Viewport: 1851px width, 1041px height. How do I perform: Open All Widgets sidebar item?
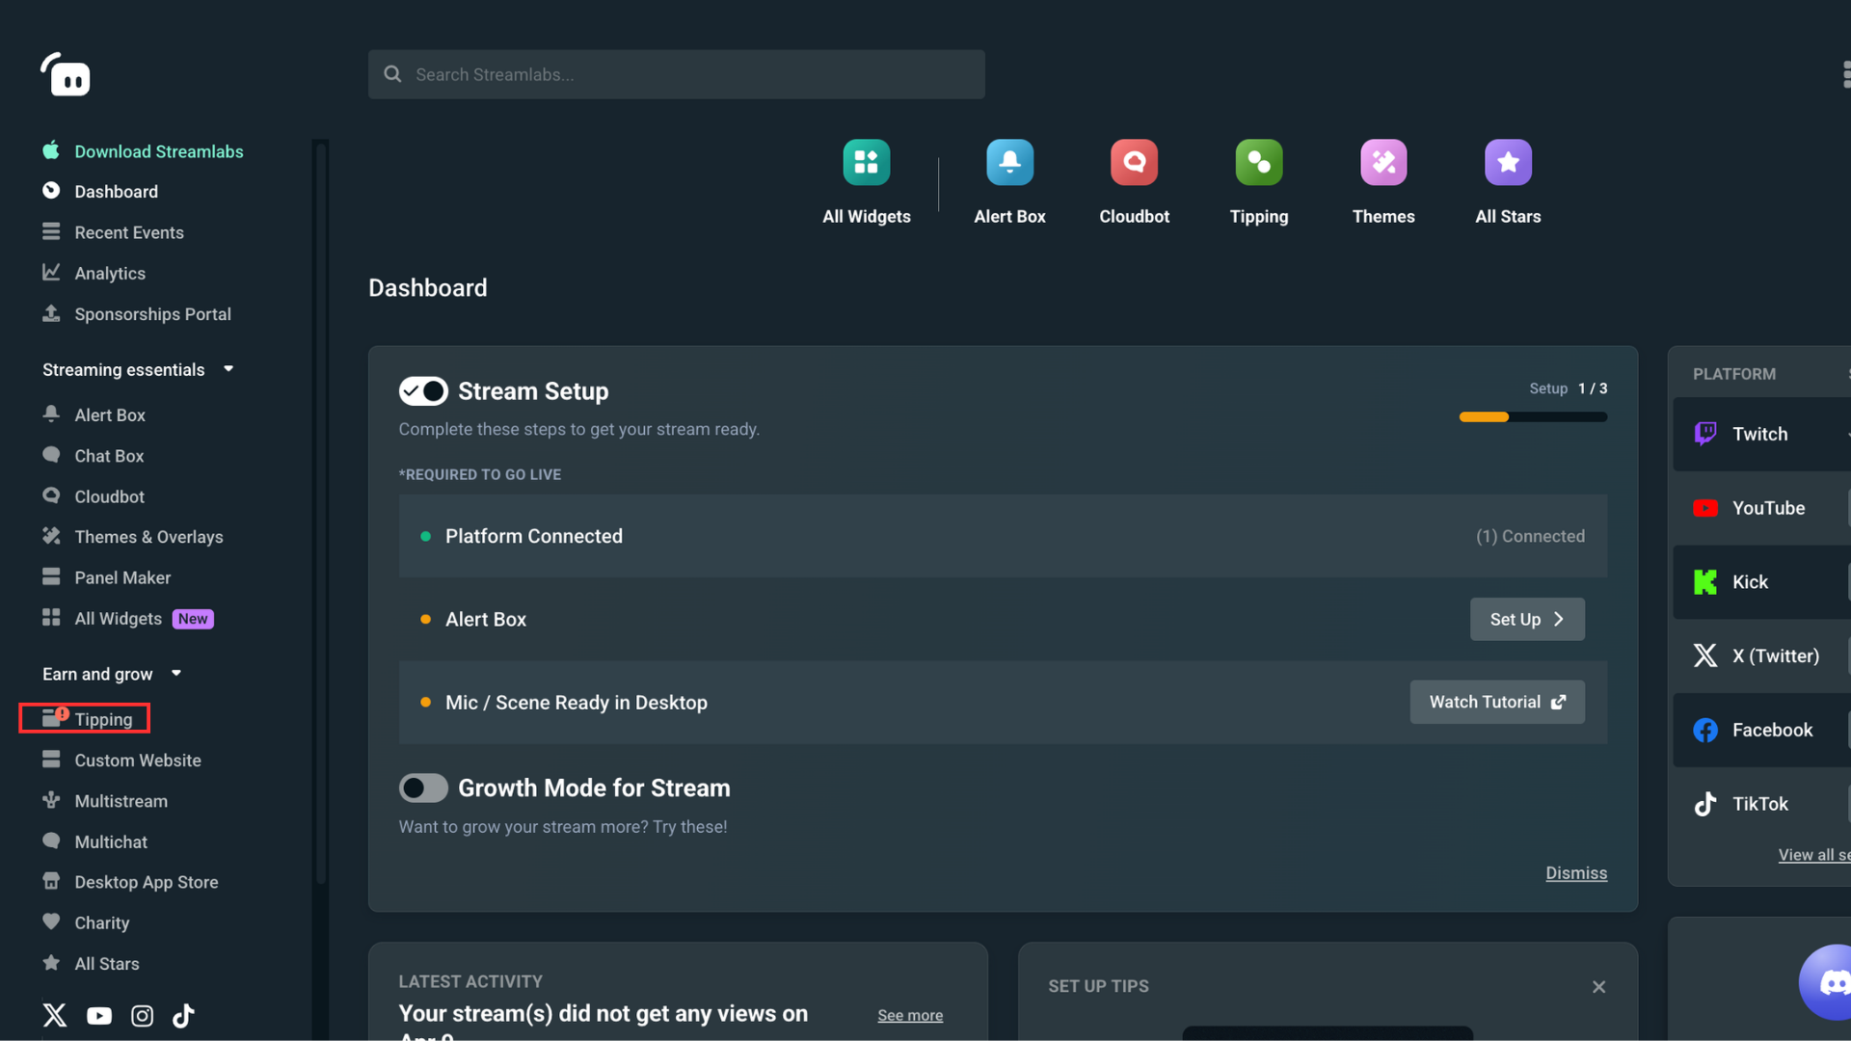[128, 619]
